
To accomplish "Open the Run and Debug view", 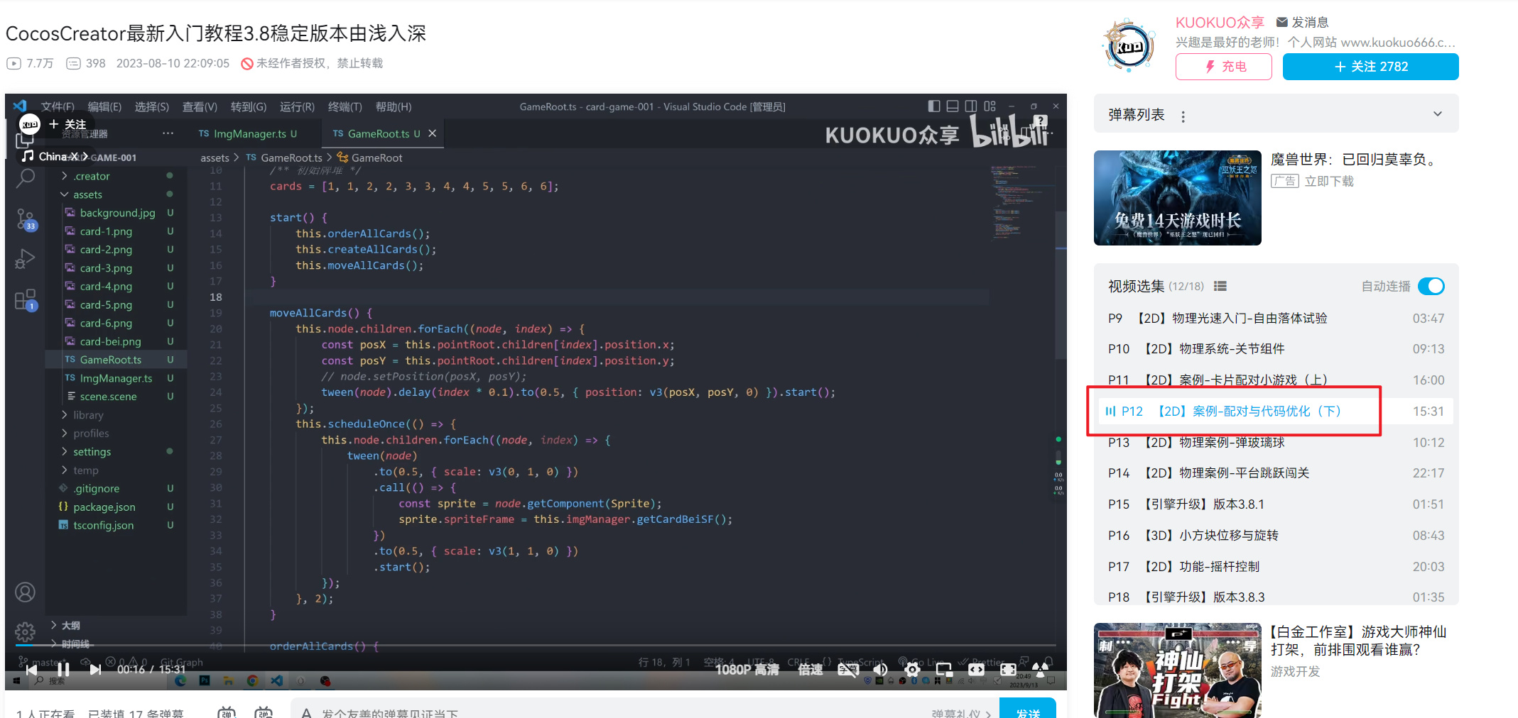I will pos(26,259).
